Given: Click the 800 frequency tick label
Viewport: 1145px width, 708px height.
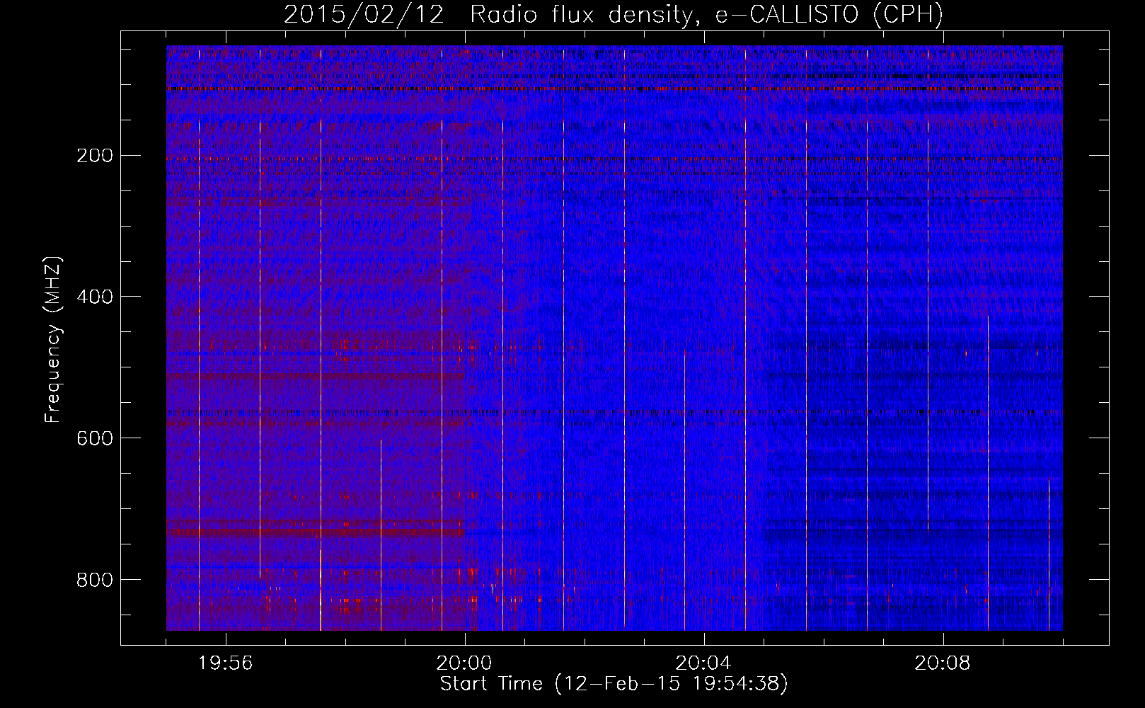Looking at the screenshot, I should click(94, 580).
